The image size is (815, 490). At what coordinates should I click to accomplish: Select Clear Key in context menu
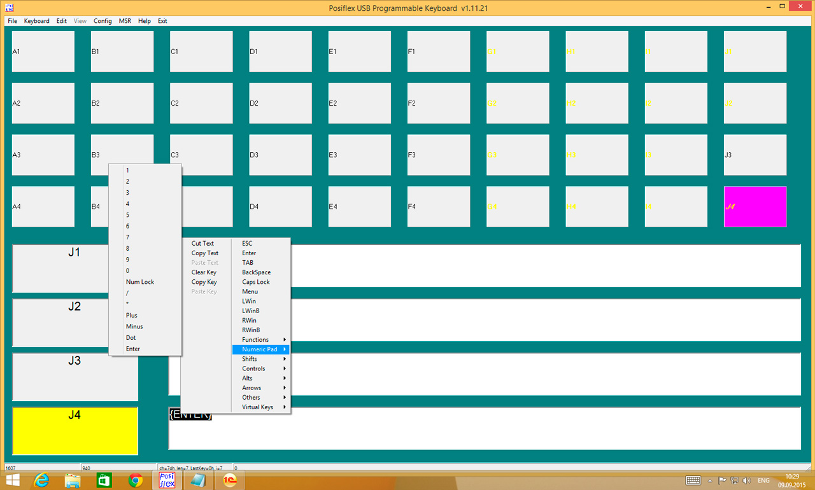204,272
